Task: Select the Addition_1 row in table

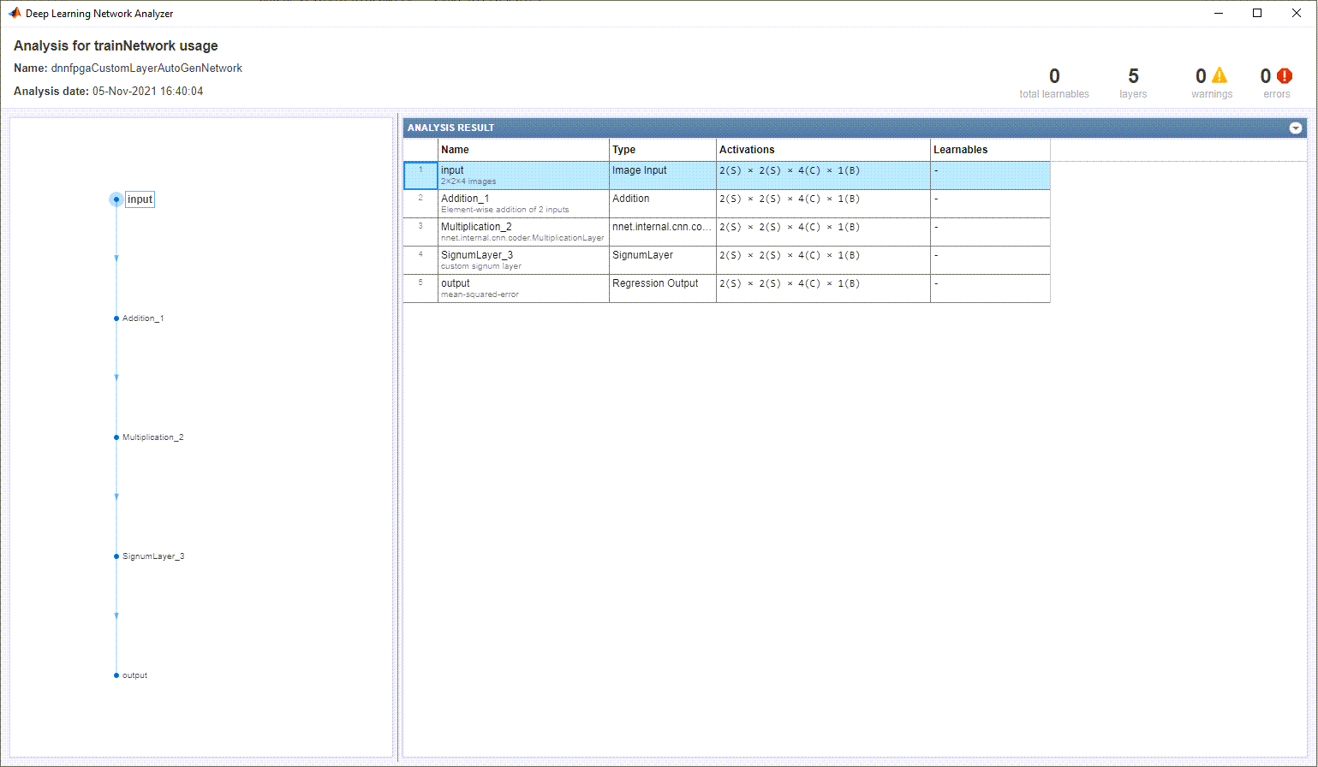Action: pos(522,204)
